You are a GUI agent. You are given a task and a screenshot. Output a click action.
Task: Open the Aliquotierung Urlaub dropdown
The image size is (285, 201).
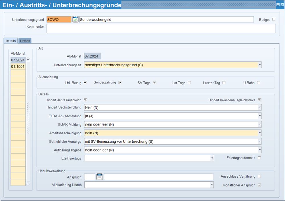[211, 185]
